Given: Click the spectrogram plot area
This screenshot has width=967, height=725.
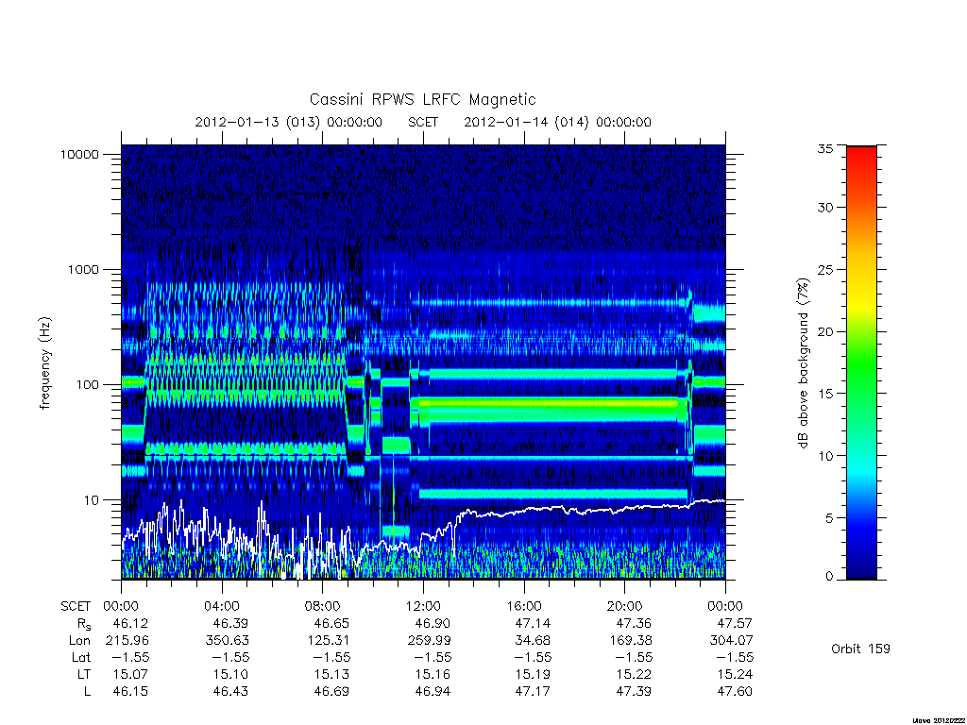Looking at the screenshot, I should (x=423, y=362).
